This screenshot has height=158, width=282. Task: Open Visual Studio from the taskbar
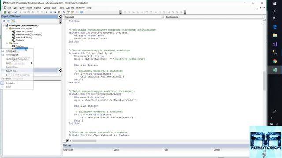275,44
